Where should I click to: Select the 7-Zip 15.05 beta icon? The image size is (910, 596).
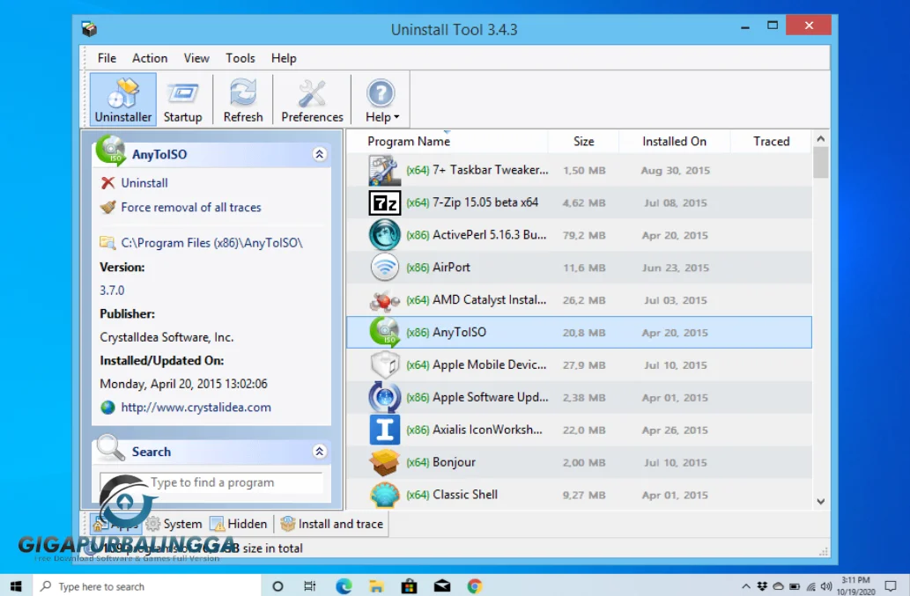[x=384, y=202]
